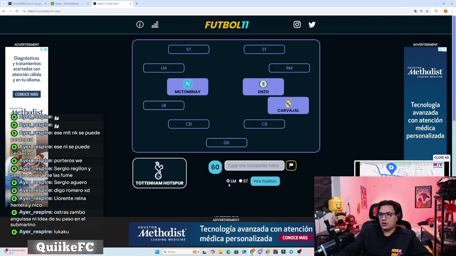Image resolution: width=456 pixels, height=256 pixels.
Task: Open the Houston Methodist right side ad
Action: point(425,103)
